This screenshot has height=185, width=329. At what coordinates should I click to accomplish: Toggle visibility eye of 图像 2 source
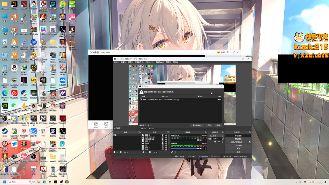pos(162,147)
